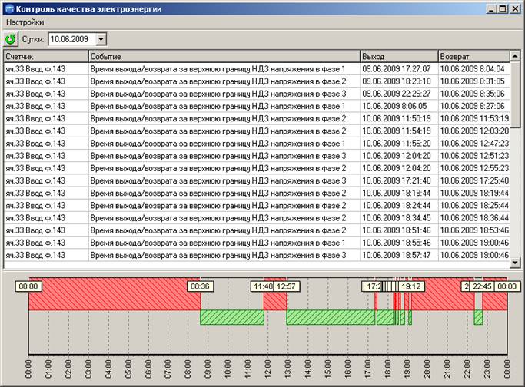
Task: Click the 12:57 timeline marker label
Action: [x=287, y=286]
